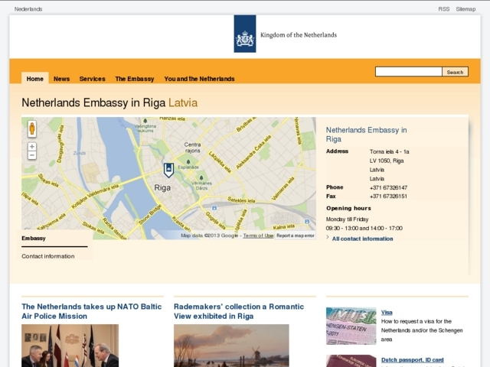Click the windmill painting thumbnail

point(231,346)
